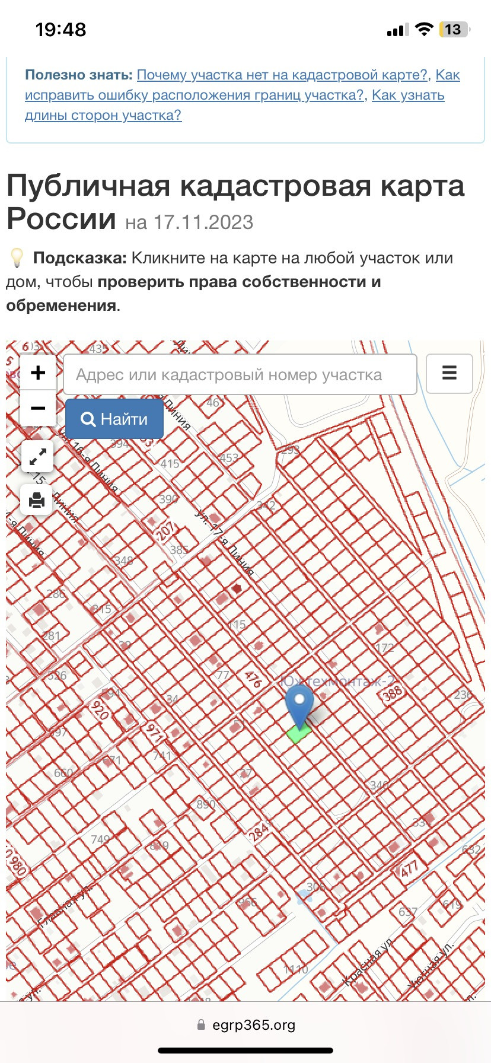
Task: Click the Найти search button
Action: pos(114,419)
